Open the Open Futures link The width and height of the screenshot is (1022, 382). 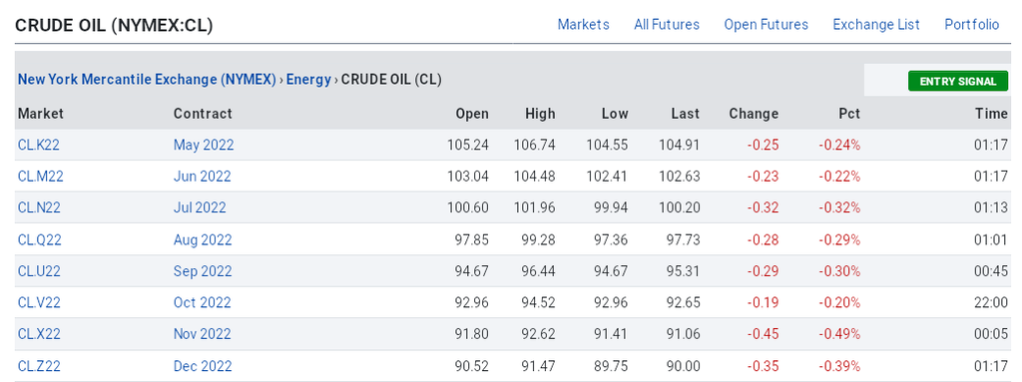[x=766, y=25]
